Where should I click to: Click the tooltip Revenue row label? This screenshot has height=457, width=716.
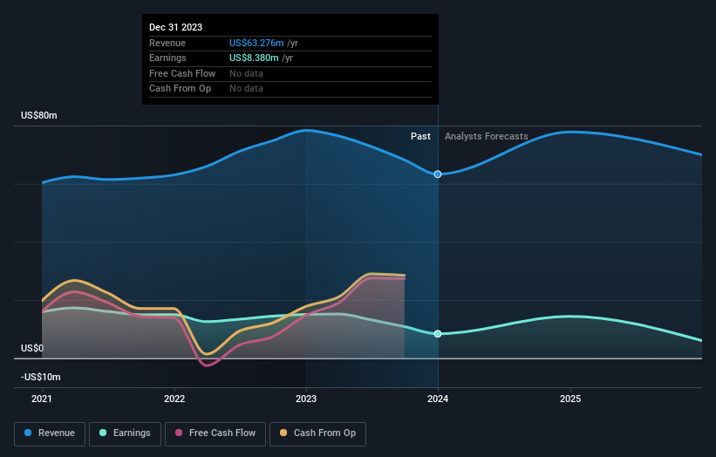pos(167,43)
